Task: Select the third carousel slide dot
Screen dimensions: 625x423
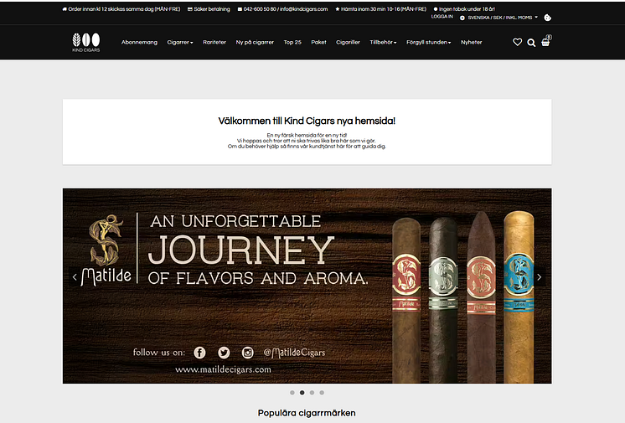Action: point(312,393)
